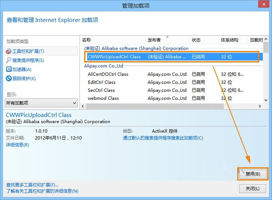This screenshot has height=200, width=272.
Task: Select the webmod Class add-on row
Action: (172, 98)
